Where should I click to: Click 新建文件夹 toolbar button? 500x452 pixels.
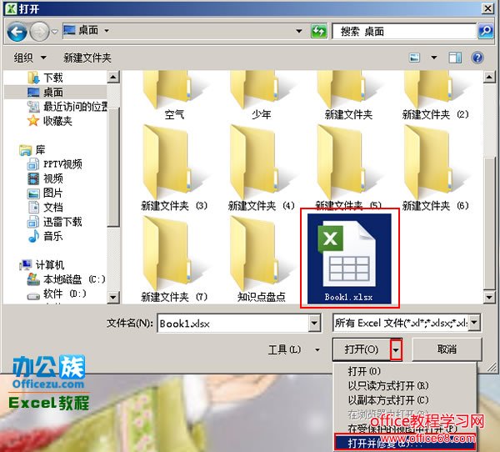point(87,58)
